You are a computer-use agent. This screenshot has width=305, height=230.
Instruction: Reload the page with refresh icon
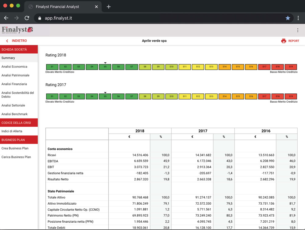[x=27, y=18]
